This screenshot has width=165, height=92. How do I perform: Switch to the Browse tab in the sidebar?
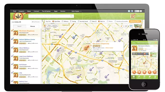(x=32, y=26)
